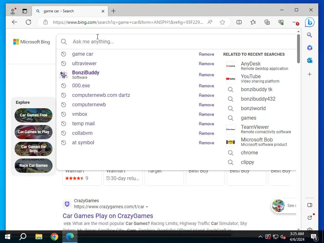Search for bonzibuddy432

point(258,99)
